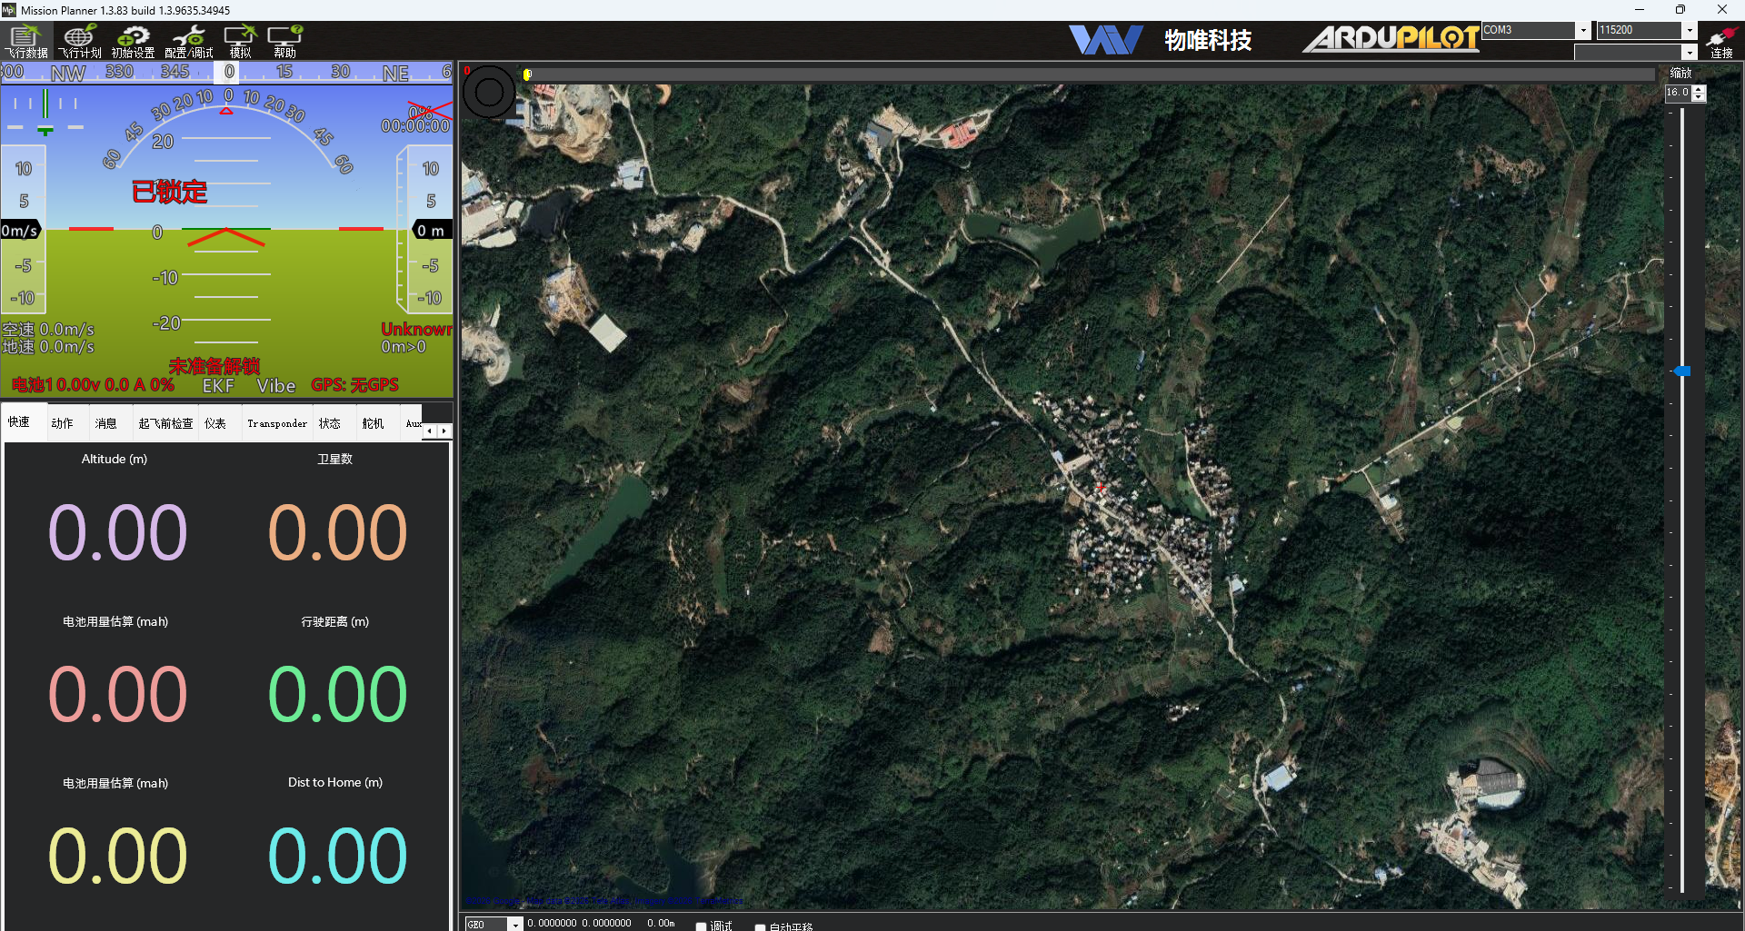Open the 配置/调试 config tuning view
Screen dimensions: 1745x931
(188, 42)
